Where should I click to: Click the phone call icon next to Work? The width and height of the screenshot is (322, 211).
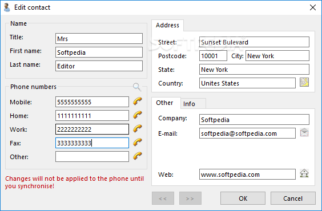pos(138,129)
